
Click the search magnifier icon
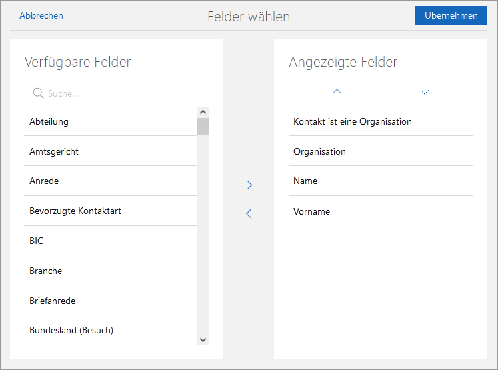click(38, 93)
